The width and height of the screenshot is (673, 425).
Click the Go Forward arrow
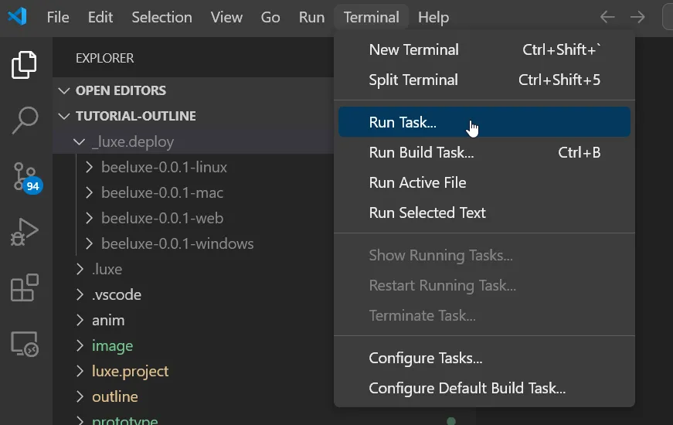click(x=637, y=17)
